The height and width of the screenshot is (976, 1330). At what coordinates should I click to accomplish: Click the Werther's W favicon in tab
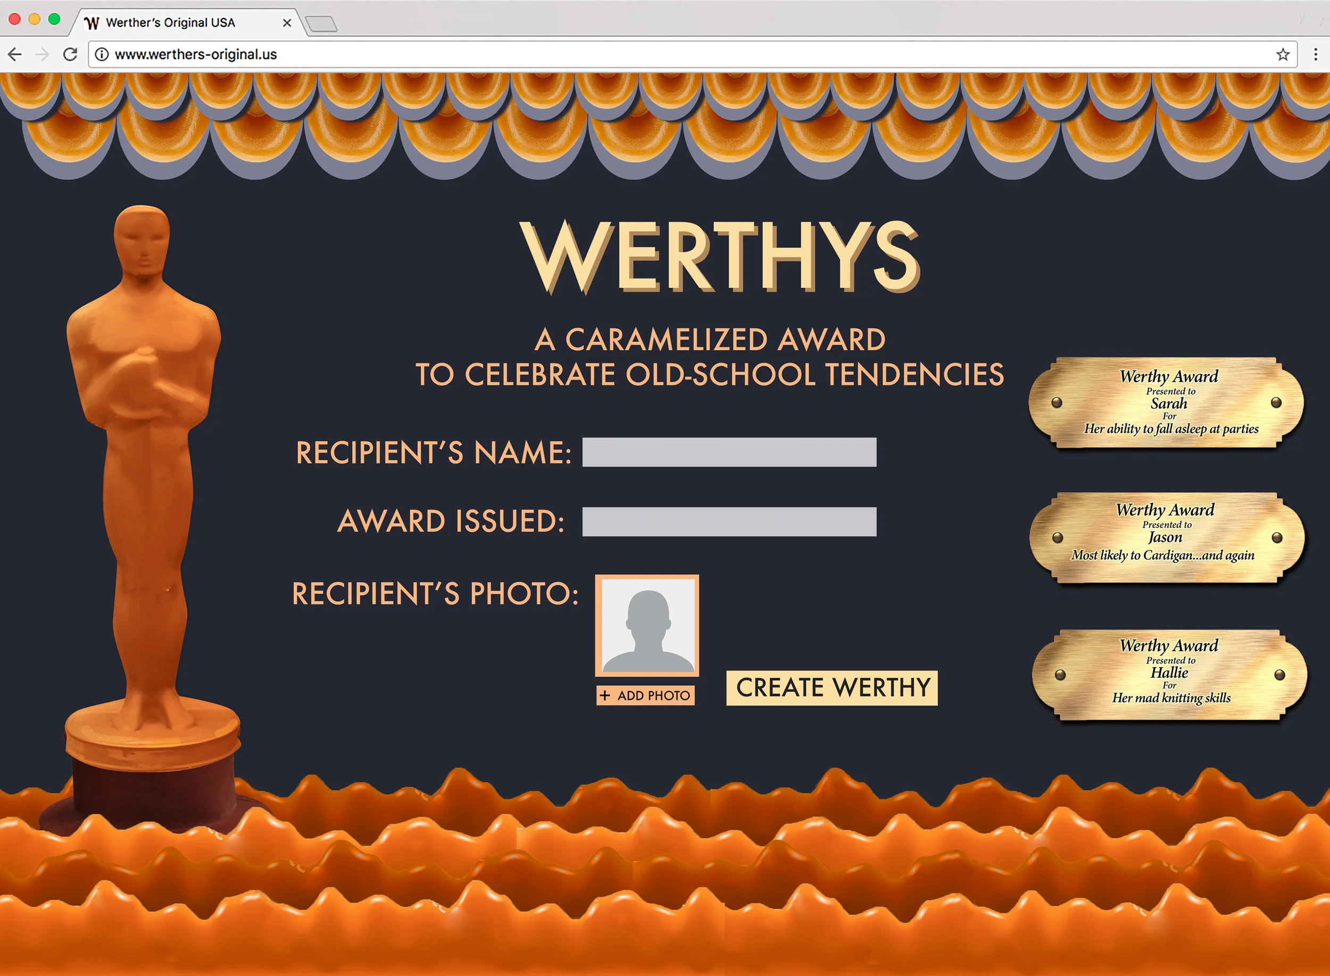pyautogui.click(x=91, y=23)
